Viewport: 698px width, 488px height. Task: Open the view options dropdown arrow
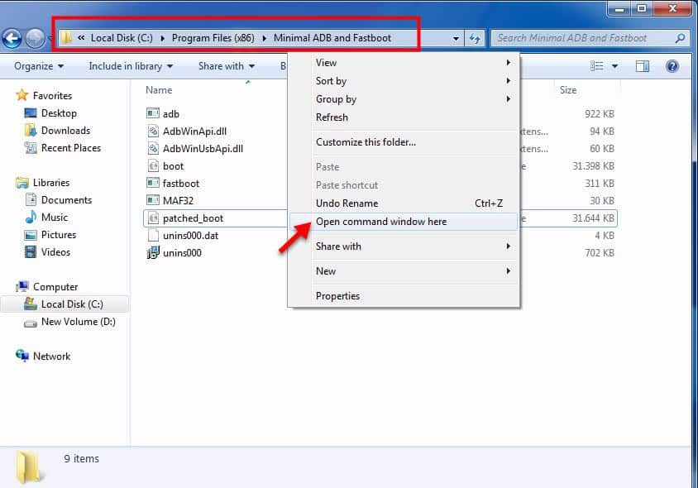pos(614,66)
